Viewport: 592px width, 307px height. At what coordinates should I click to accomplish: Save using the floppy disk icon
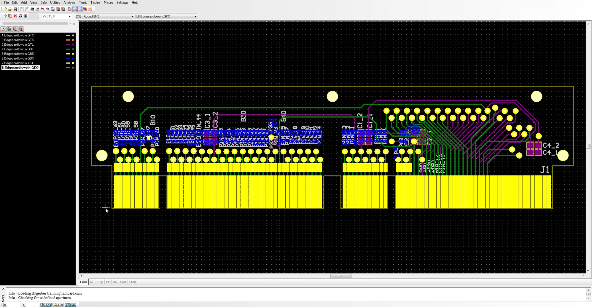point(15,9)
